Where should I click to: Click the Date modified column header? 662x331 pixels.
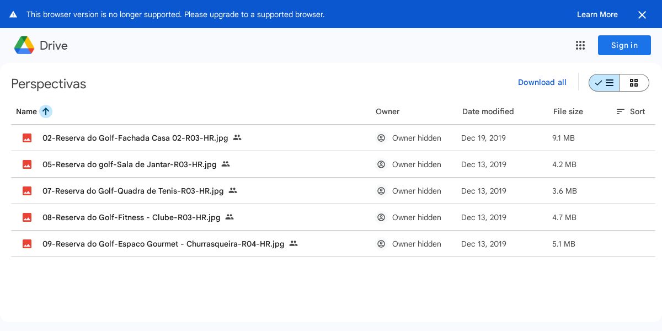488,111
